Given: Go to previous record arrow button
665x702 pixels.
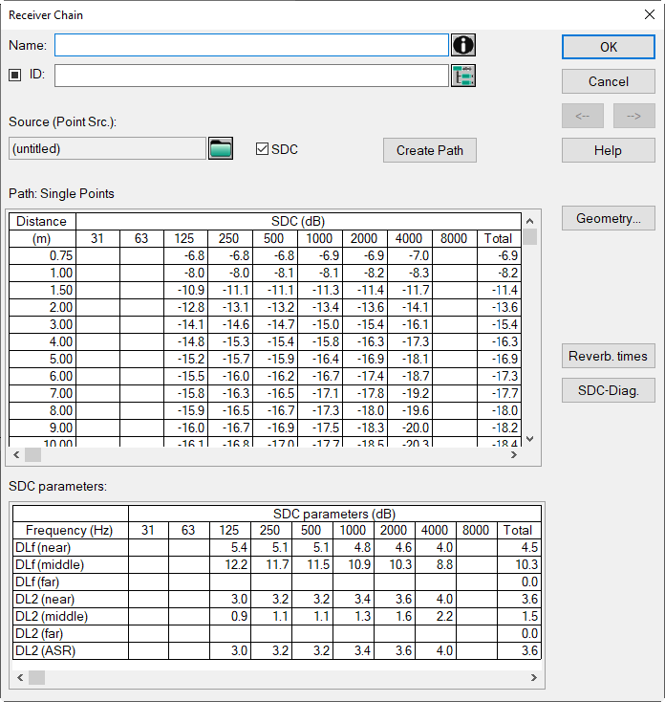Looking at the screenshot, I should point(583,116).
